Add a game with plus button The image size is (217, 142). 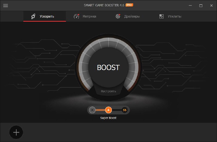pos(16,132)
